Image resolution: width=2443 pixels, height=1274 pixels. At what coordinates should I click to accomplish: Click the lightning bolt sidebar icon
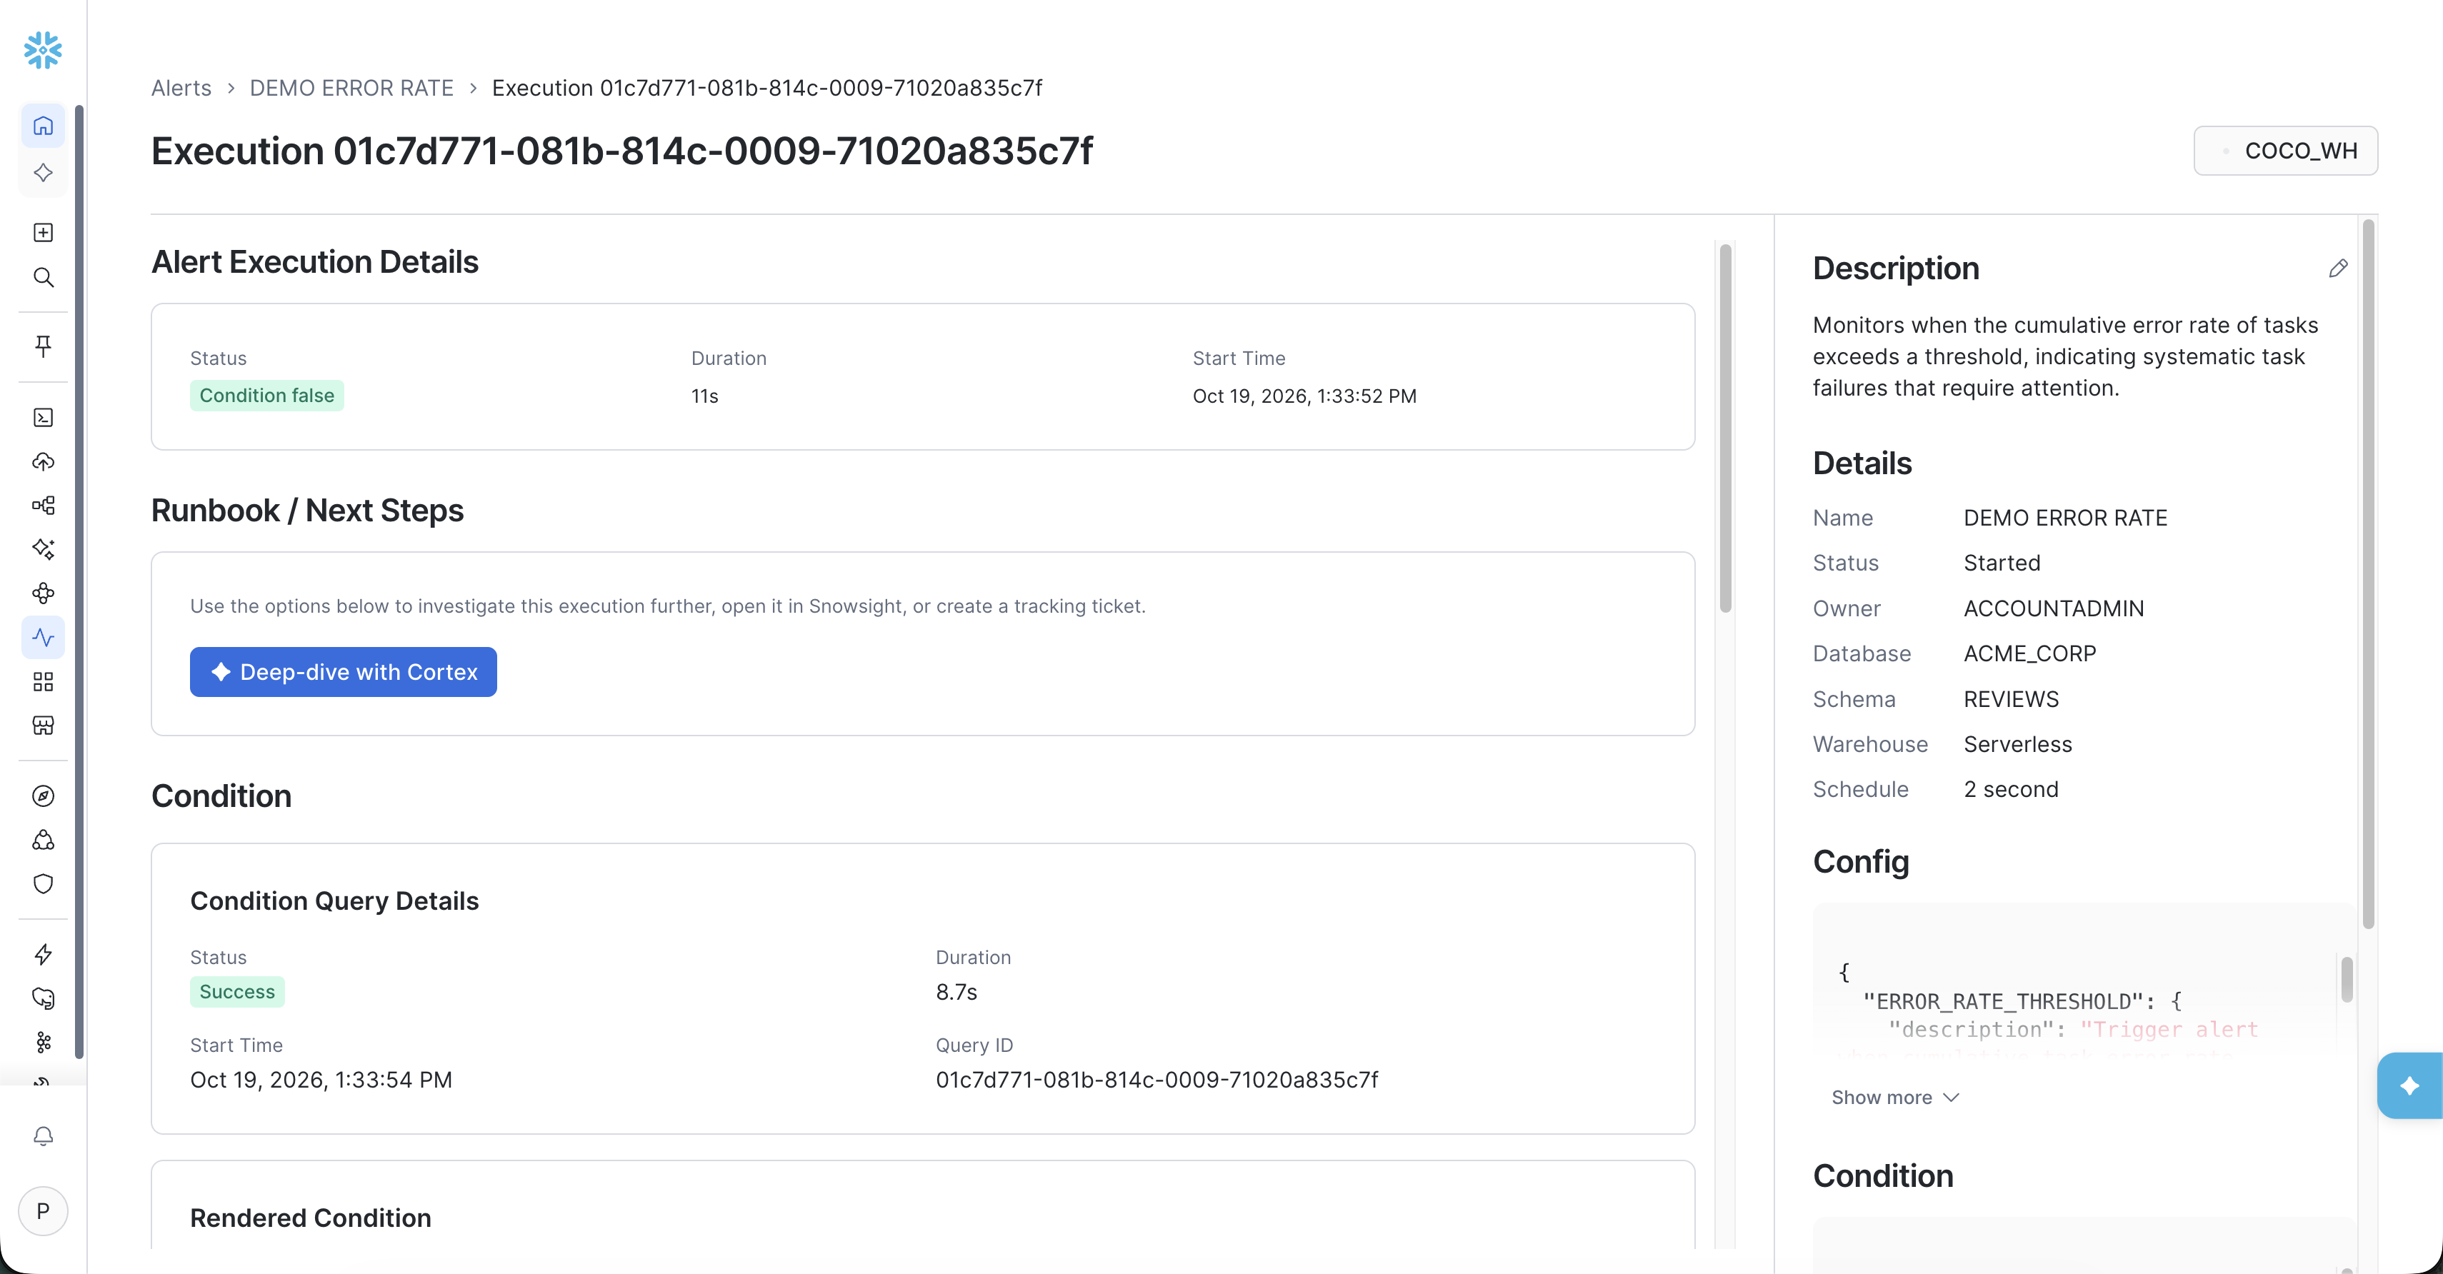pyautogui.click(x=43, y=955)
